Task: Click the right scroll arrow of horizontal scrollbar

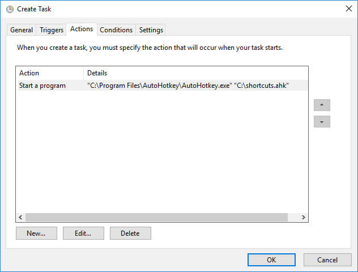Action: 303,217
